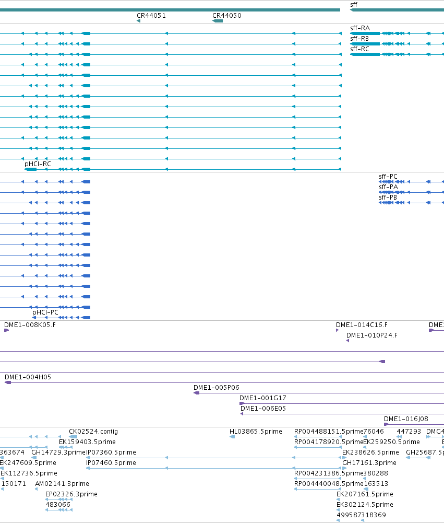Click the CK02524.contig light blue block
This screenshot has height=523, width=444.
pos(73,437)
